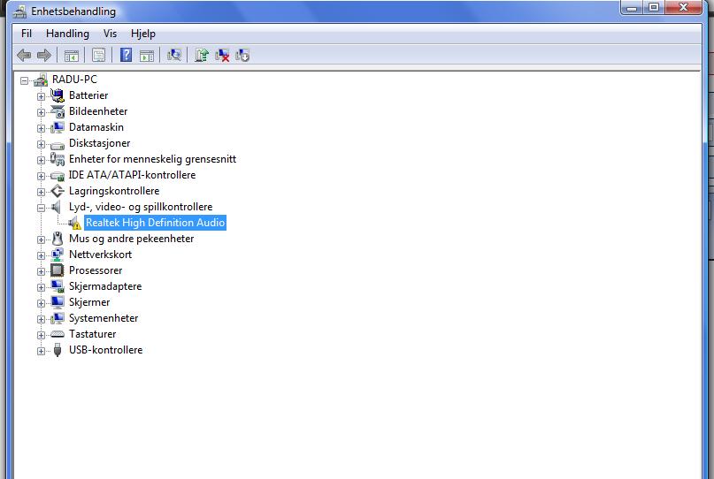This screenshot has height=479, width=714.
Task: Collapse the RADU-PC root node
Action: point(24,81)
